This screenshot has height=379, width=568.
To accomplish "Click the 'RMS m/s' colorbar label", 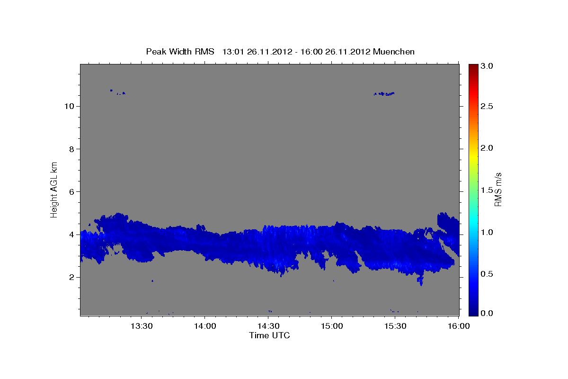I will [x=497, y=189].
